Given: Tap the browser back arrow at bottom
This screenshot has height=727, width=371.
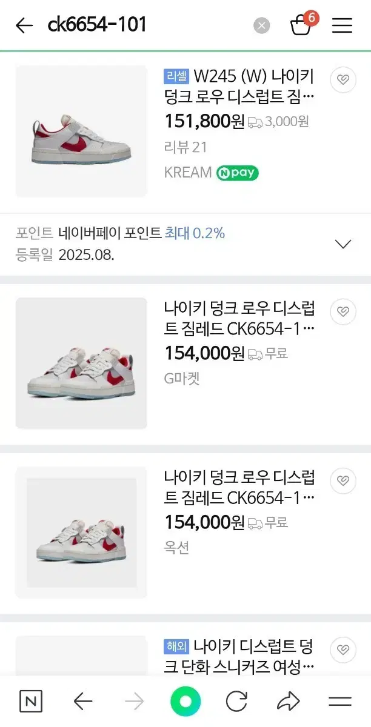Looking at the screenshot, I should (x=82, y=702).
